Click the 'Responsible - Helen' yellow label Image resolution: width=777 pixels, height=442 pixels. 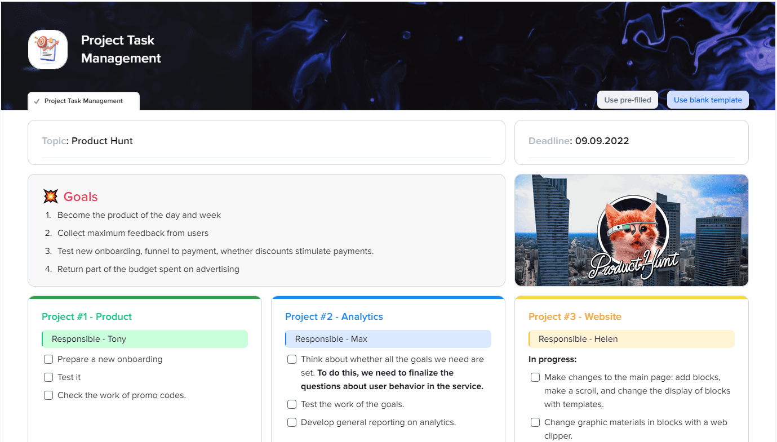(x=632, y=339)
